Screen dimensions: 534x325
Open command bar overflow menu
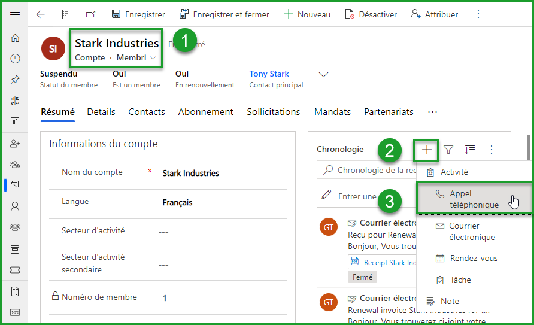478,14
